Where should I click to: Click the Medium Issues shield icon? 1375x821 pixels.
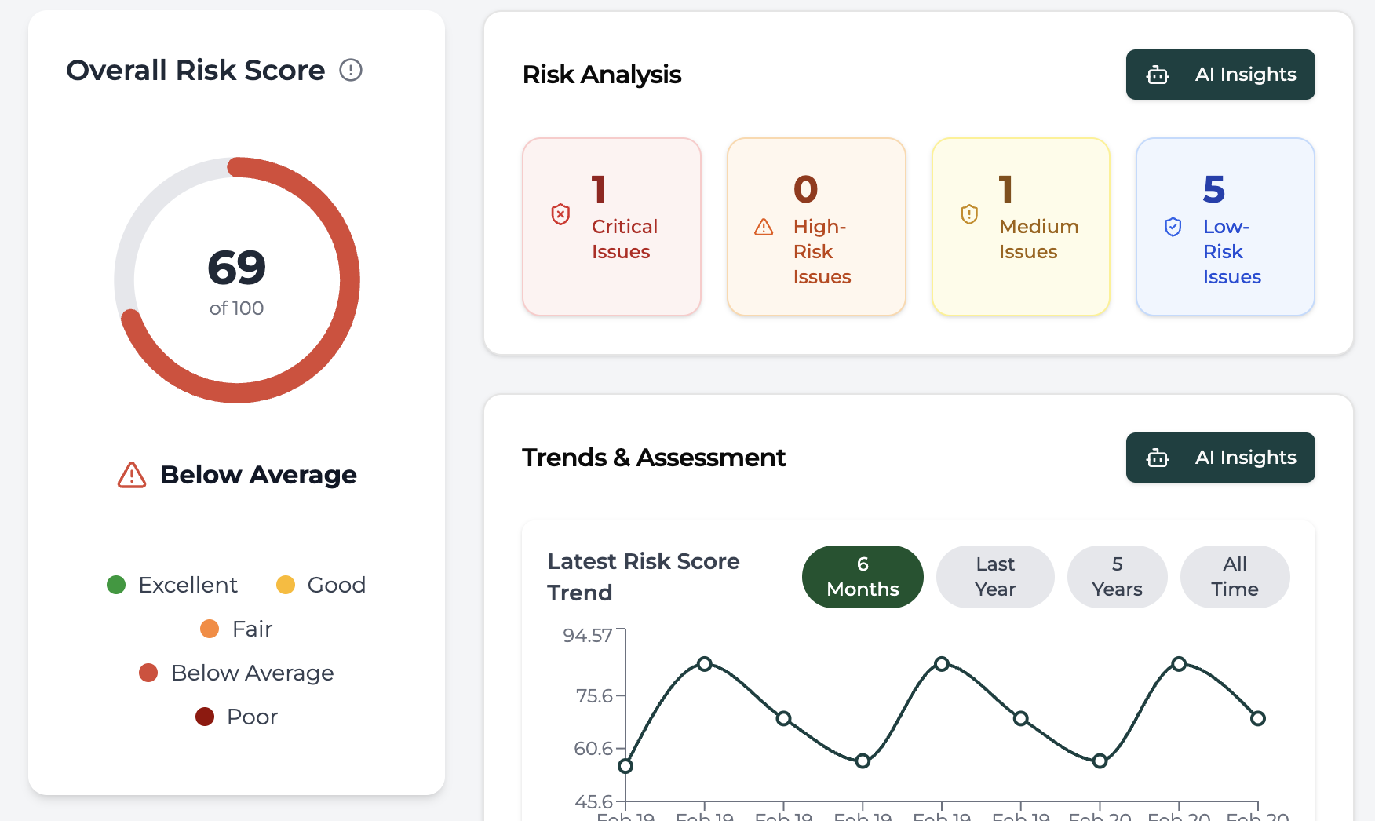969,214
